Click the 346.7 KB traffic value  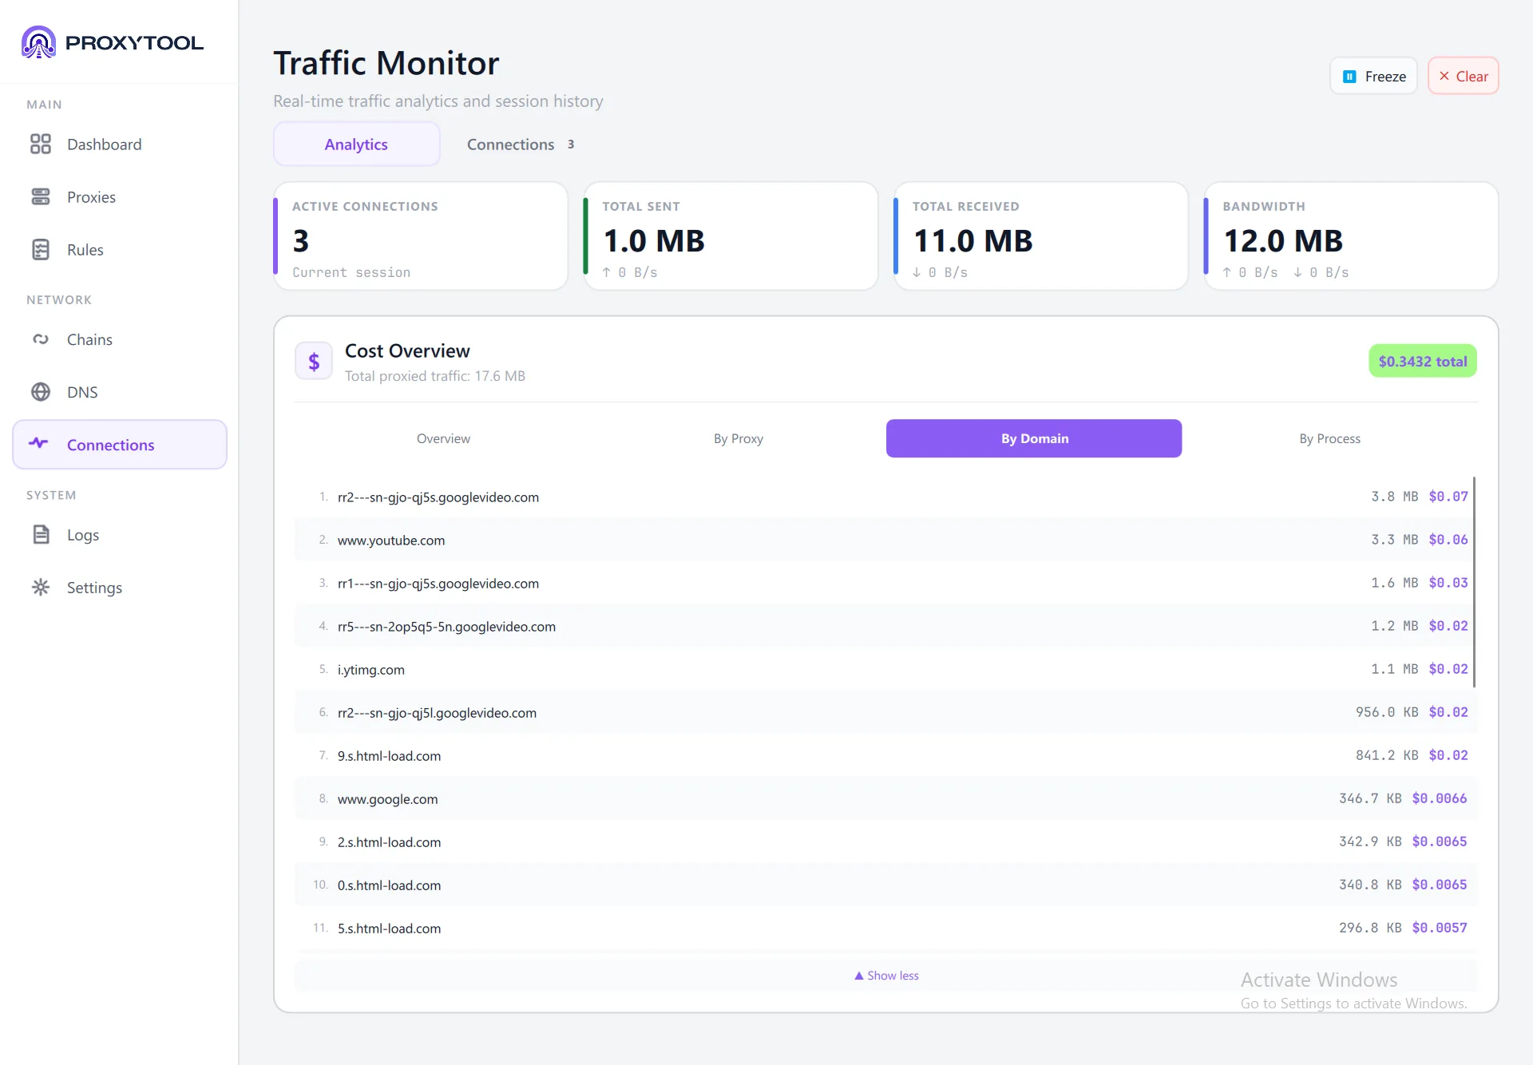1370,798
